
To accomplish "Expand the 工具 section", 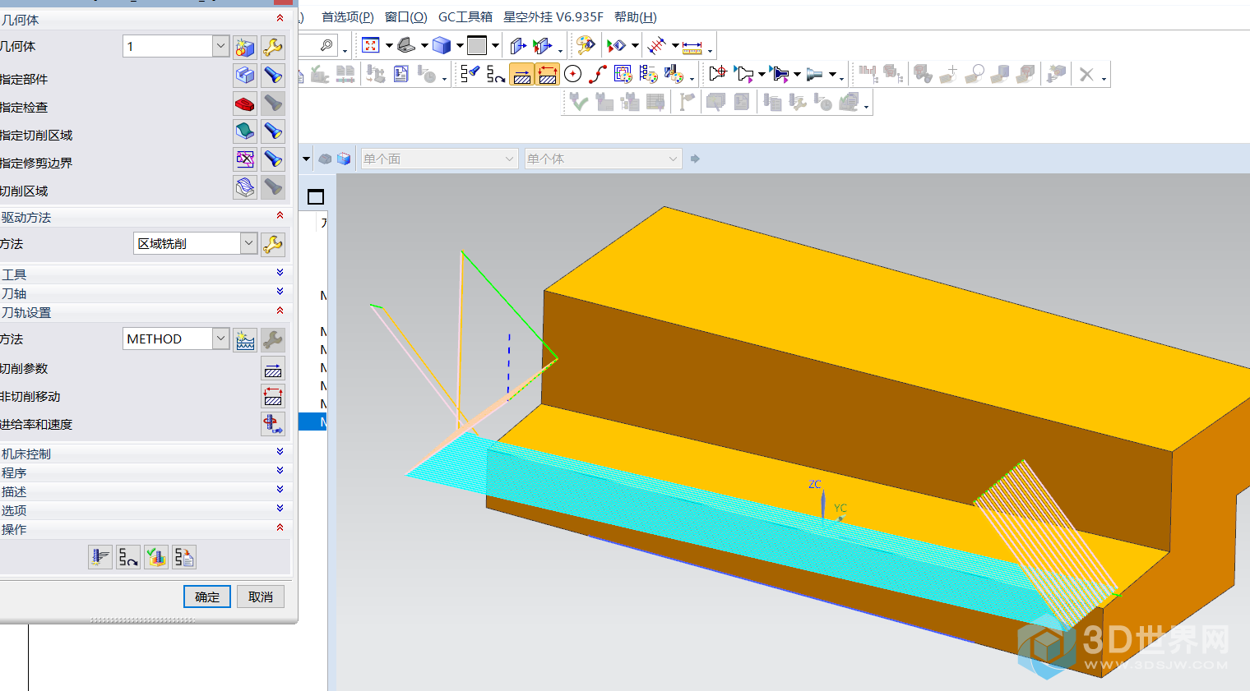I will click(x=280, y=273).
